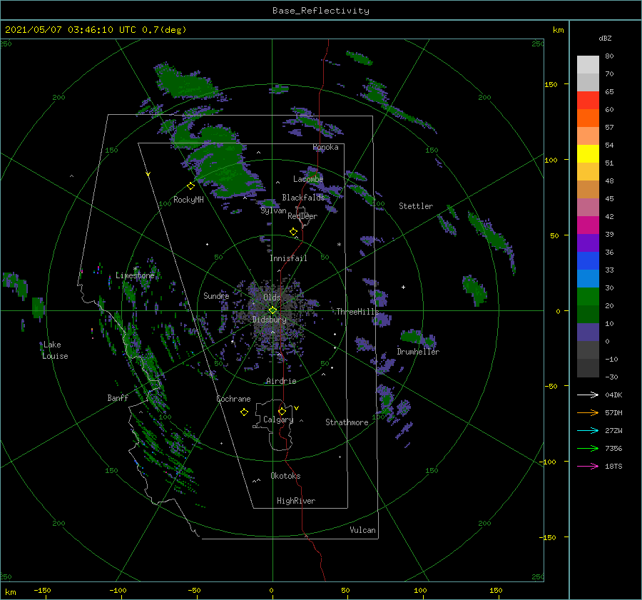The image size is (642, 600).
Task: Pick the bright green 20 dBZ band
Action: pyautogui.click(x=588, y=296)
